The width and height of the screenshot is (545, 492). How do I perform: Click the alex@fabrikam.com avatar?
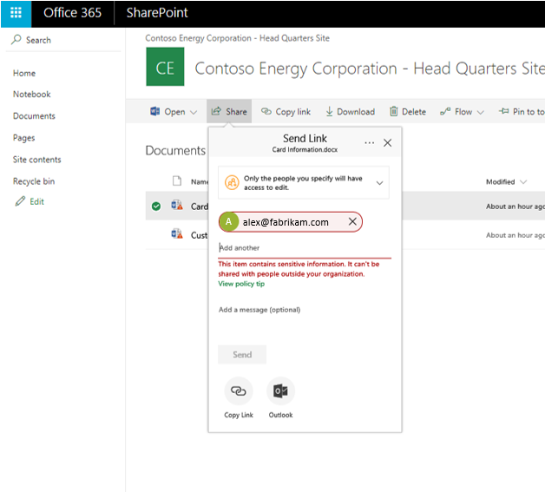tap(229, 221)
